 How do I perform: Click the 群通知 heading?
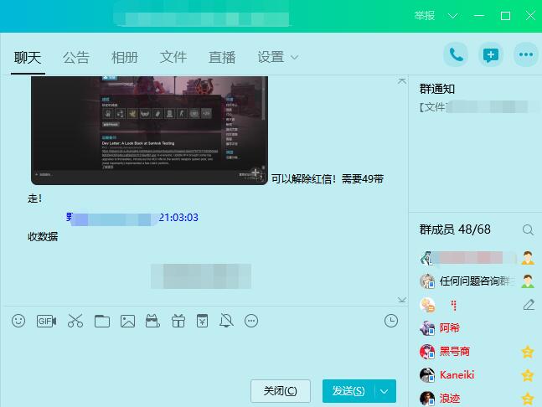tap(437, 89)
